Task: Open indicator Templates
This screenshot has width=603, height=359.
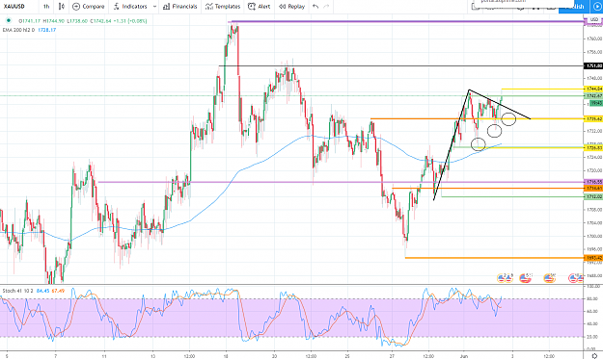Action: [223, 7]
